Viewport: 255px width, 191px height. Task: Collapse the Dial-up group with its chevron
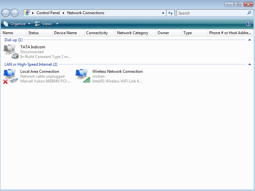(x=250, y=40)
